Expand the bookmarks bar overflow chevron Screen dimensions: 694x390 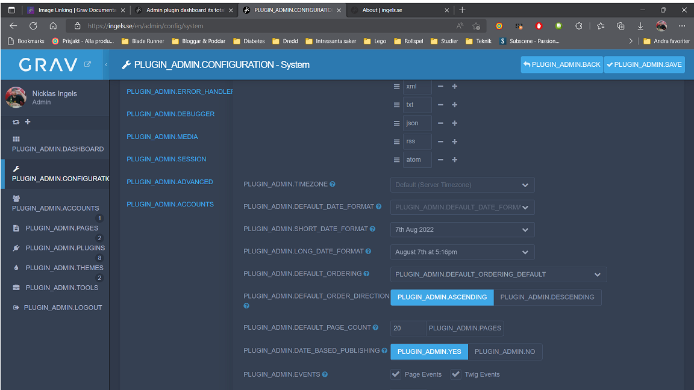(x=630, y=41)
